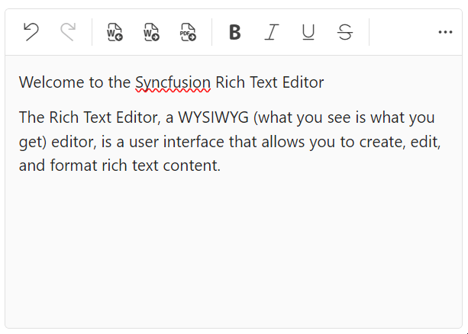Import a Word document
Image resolution: width=468 pixels, height=334 pixels.
pos(115,32)
